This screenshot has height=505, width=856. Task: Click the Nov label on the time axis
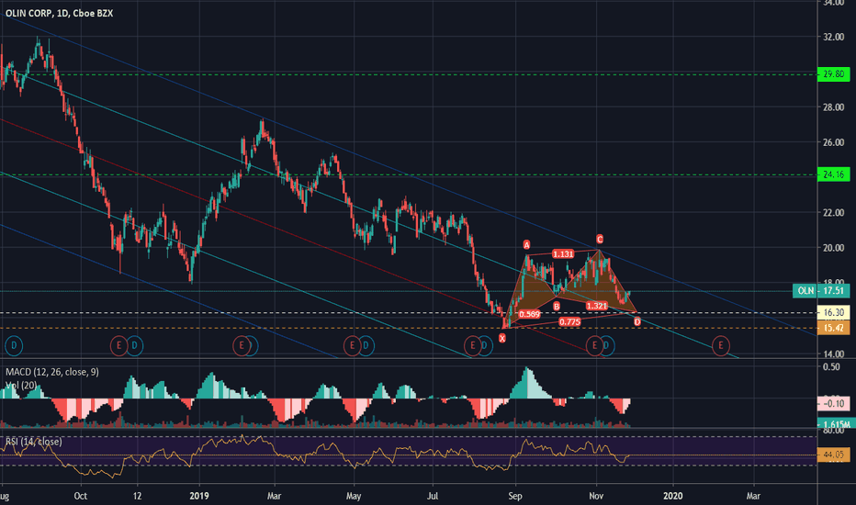(596, 496)
